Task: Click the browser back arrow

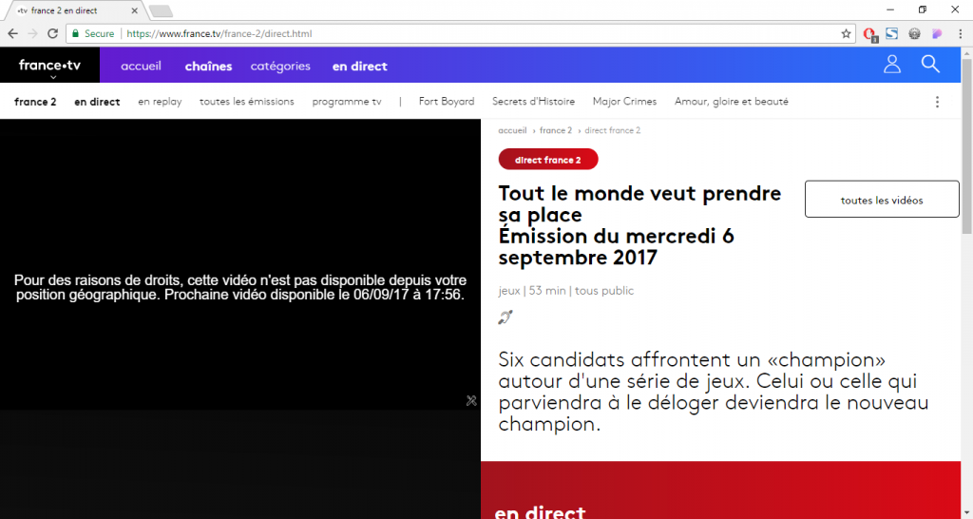Action: tap(13, 33)
